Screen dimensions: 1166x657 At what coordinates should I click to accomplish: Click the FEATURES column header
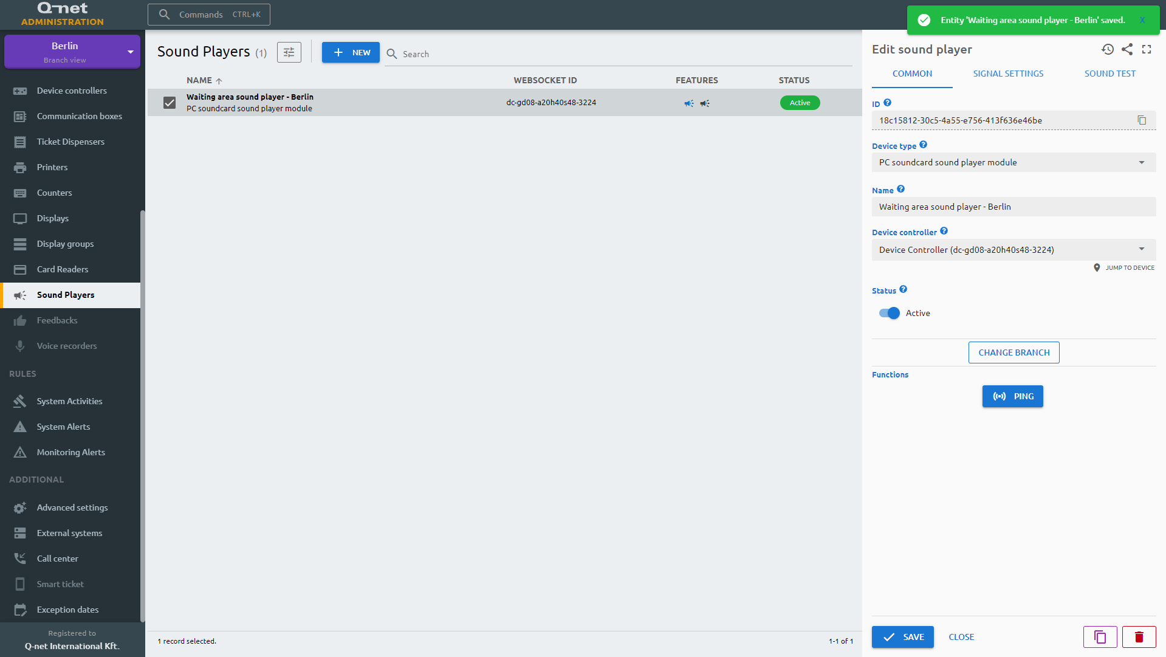(696, 80)
